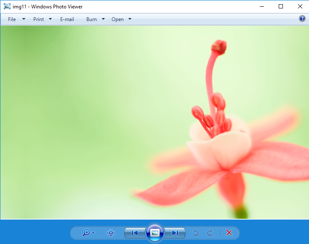Click the magnifier zoom icon
The height and width of the screenshot is (244, 309).
click(x=86, y=233)
